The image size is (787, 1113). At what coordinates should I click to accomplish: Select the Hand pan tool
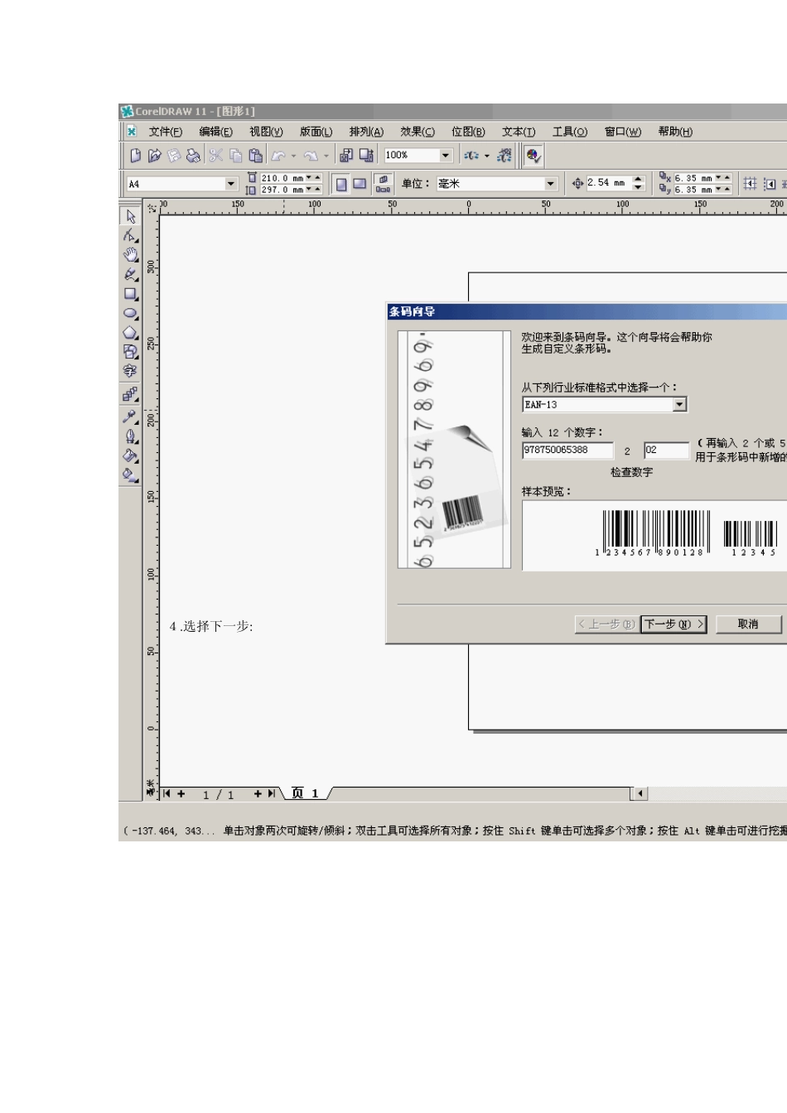(x=130, y=255)
